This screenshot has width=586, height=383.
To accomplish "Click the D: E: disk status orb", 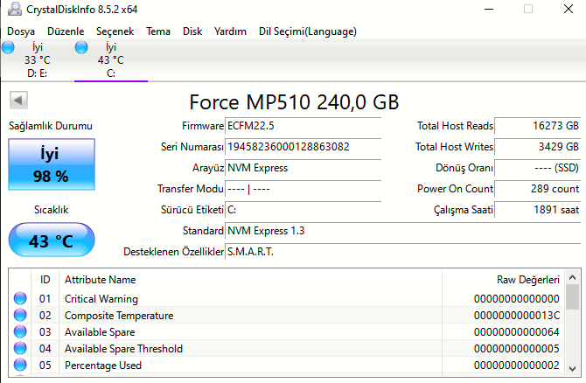I will click(8, 48).
